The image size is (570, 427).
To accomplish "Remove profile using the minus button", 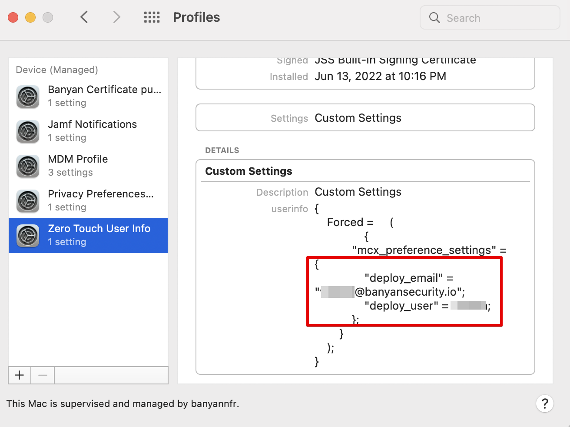I will coord(43,375).
